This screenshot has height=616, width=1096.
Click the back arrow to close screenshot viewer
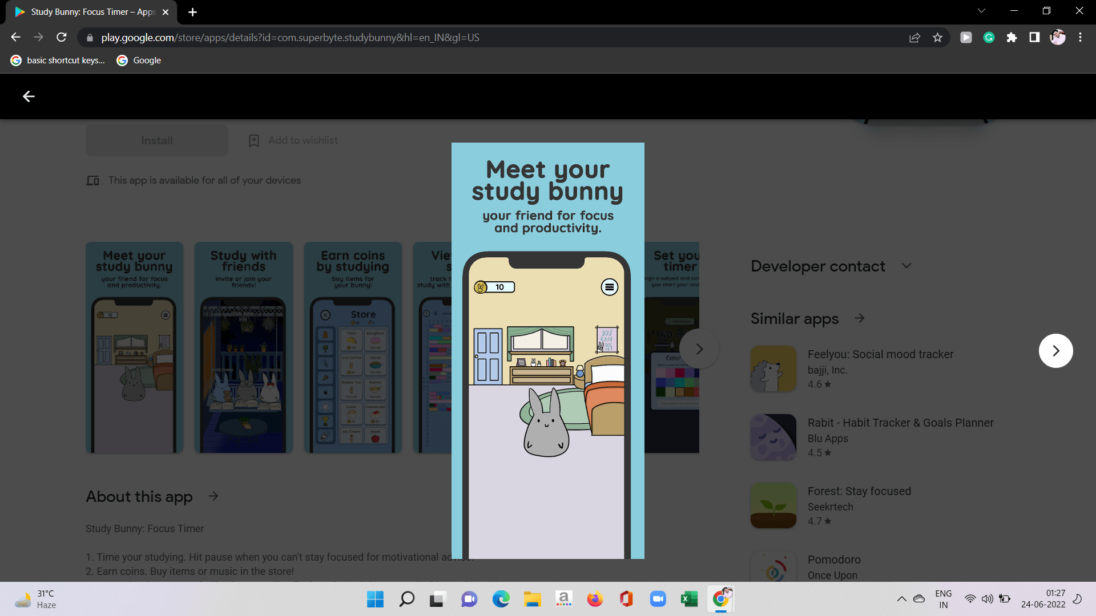[29, 96]
